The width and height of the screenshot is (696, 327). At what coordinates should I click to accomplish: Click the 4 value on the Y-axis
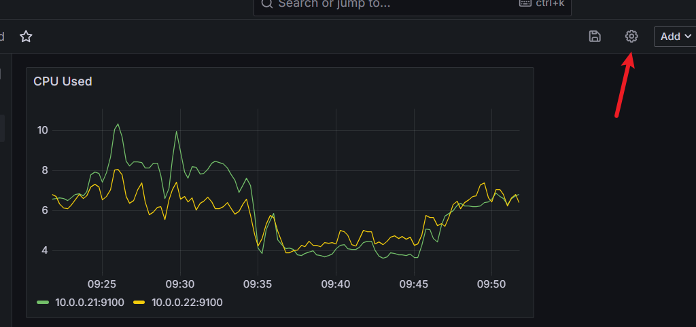click(45, 250)
